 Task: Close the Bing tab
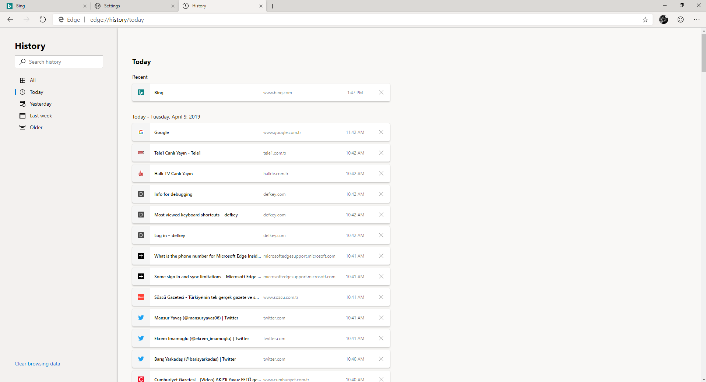[85, 6]
